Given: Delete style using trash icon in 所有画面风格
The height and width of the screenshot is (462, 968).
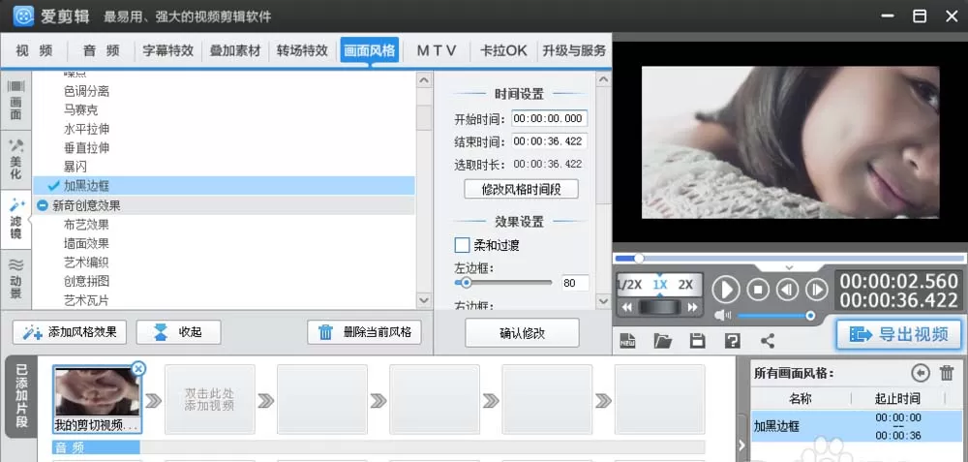Looking at the screenshot, I should click(947, 373).
